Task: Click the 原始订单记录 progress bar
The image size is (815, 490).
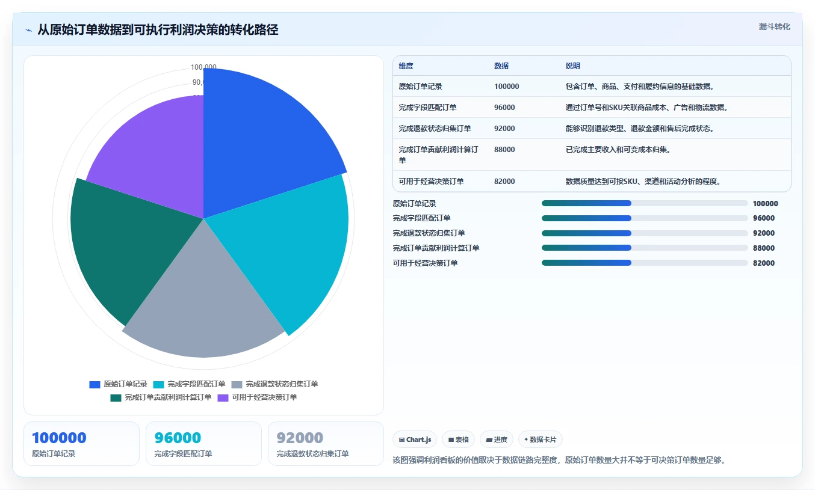Action: (x=645, y=203)
